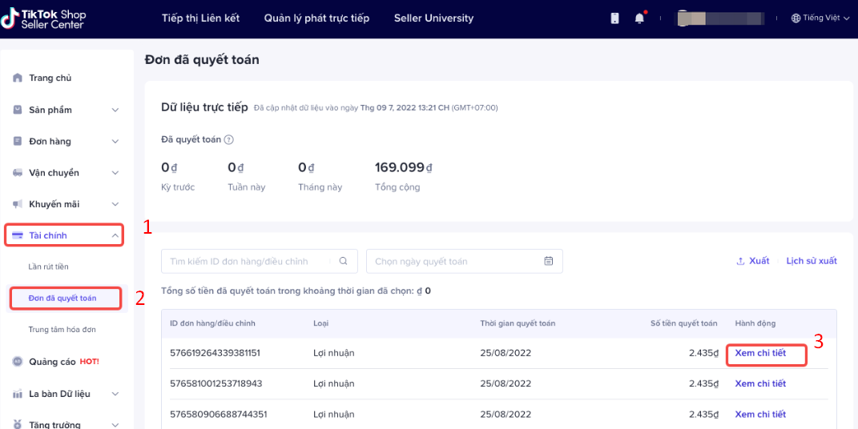The image size is (858, 429).
Task: Click the Loại column header
Action: coord(321,323)
